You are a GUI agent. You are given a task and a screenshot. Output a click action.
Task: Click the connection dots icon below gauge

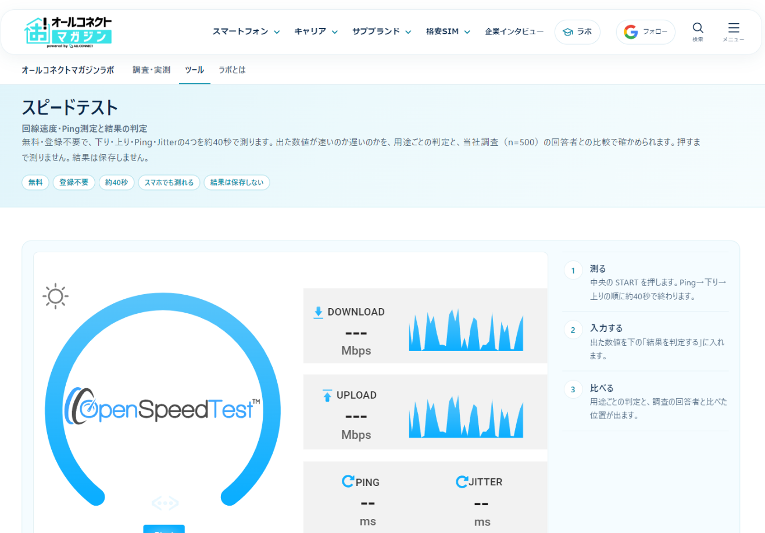pyautogui.click(x=165, y=503)
